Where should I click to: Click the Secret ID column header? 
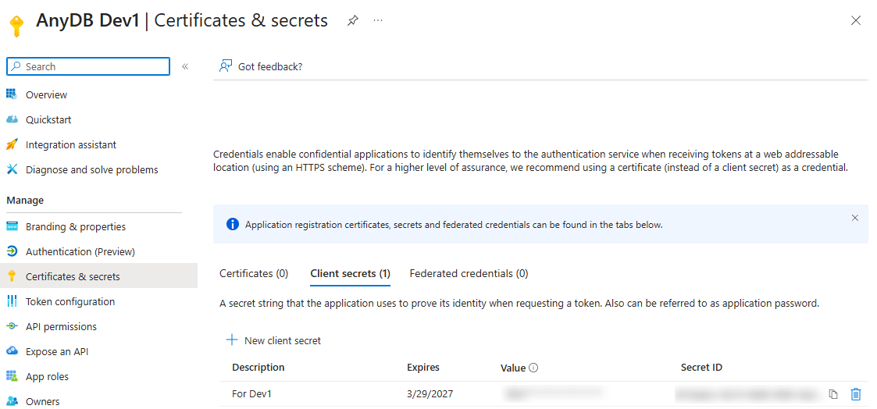[701, 367]
